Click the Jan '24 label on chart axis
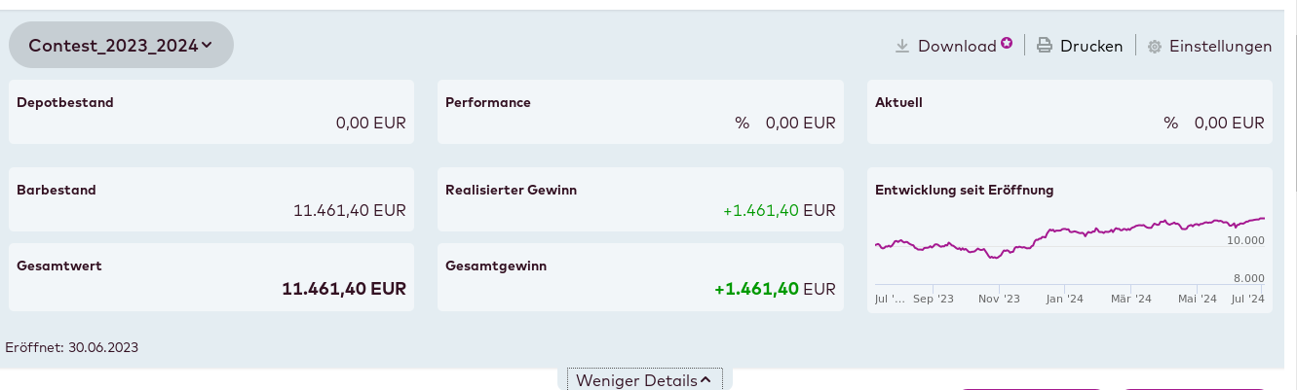This screenshot has height=390, width=1297. point(1064,299)
